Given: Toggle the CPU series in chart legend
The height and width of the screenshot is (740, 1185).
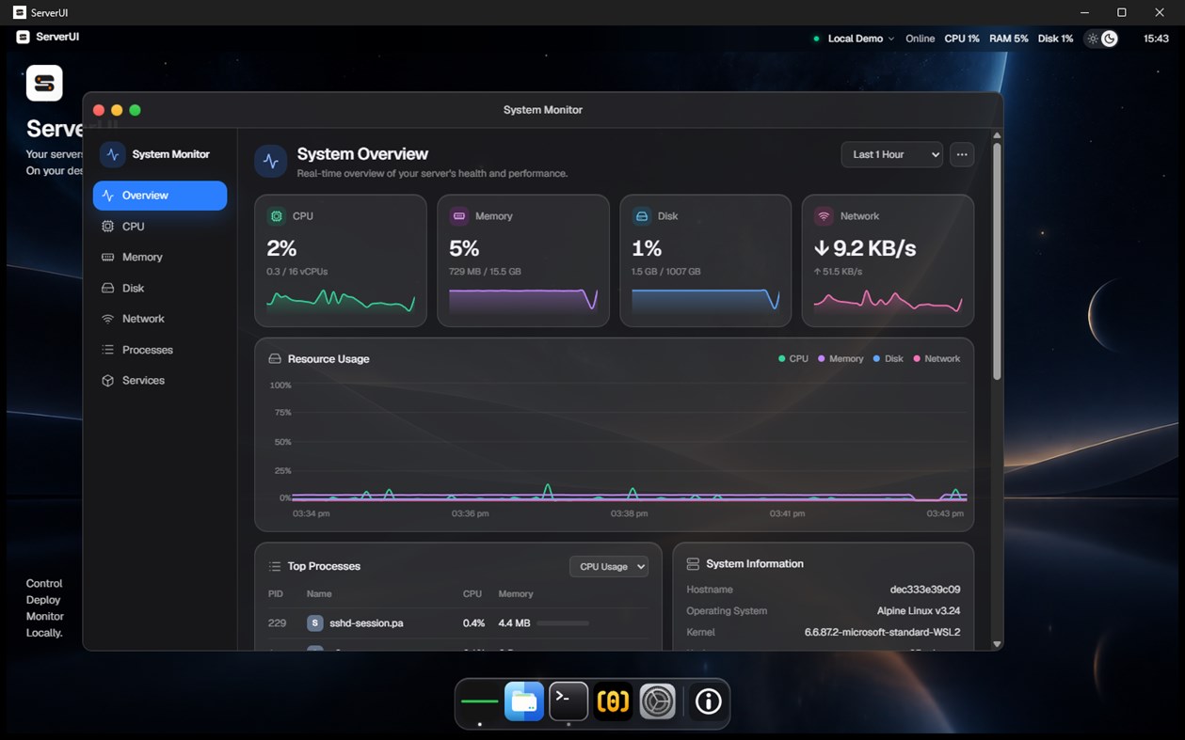Looking at the screenshot, I should (793, 359).
